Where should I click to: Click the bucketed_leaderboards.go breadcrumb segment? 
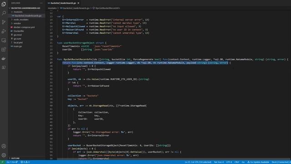click(x=76, y=8)
